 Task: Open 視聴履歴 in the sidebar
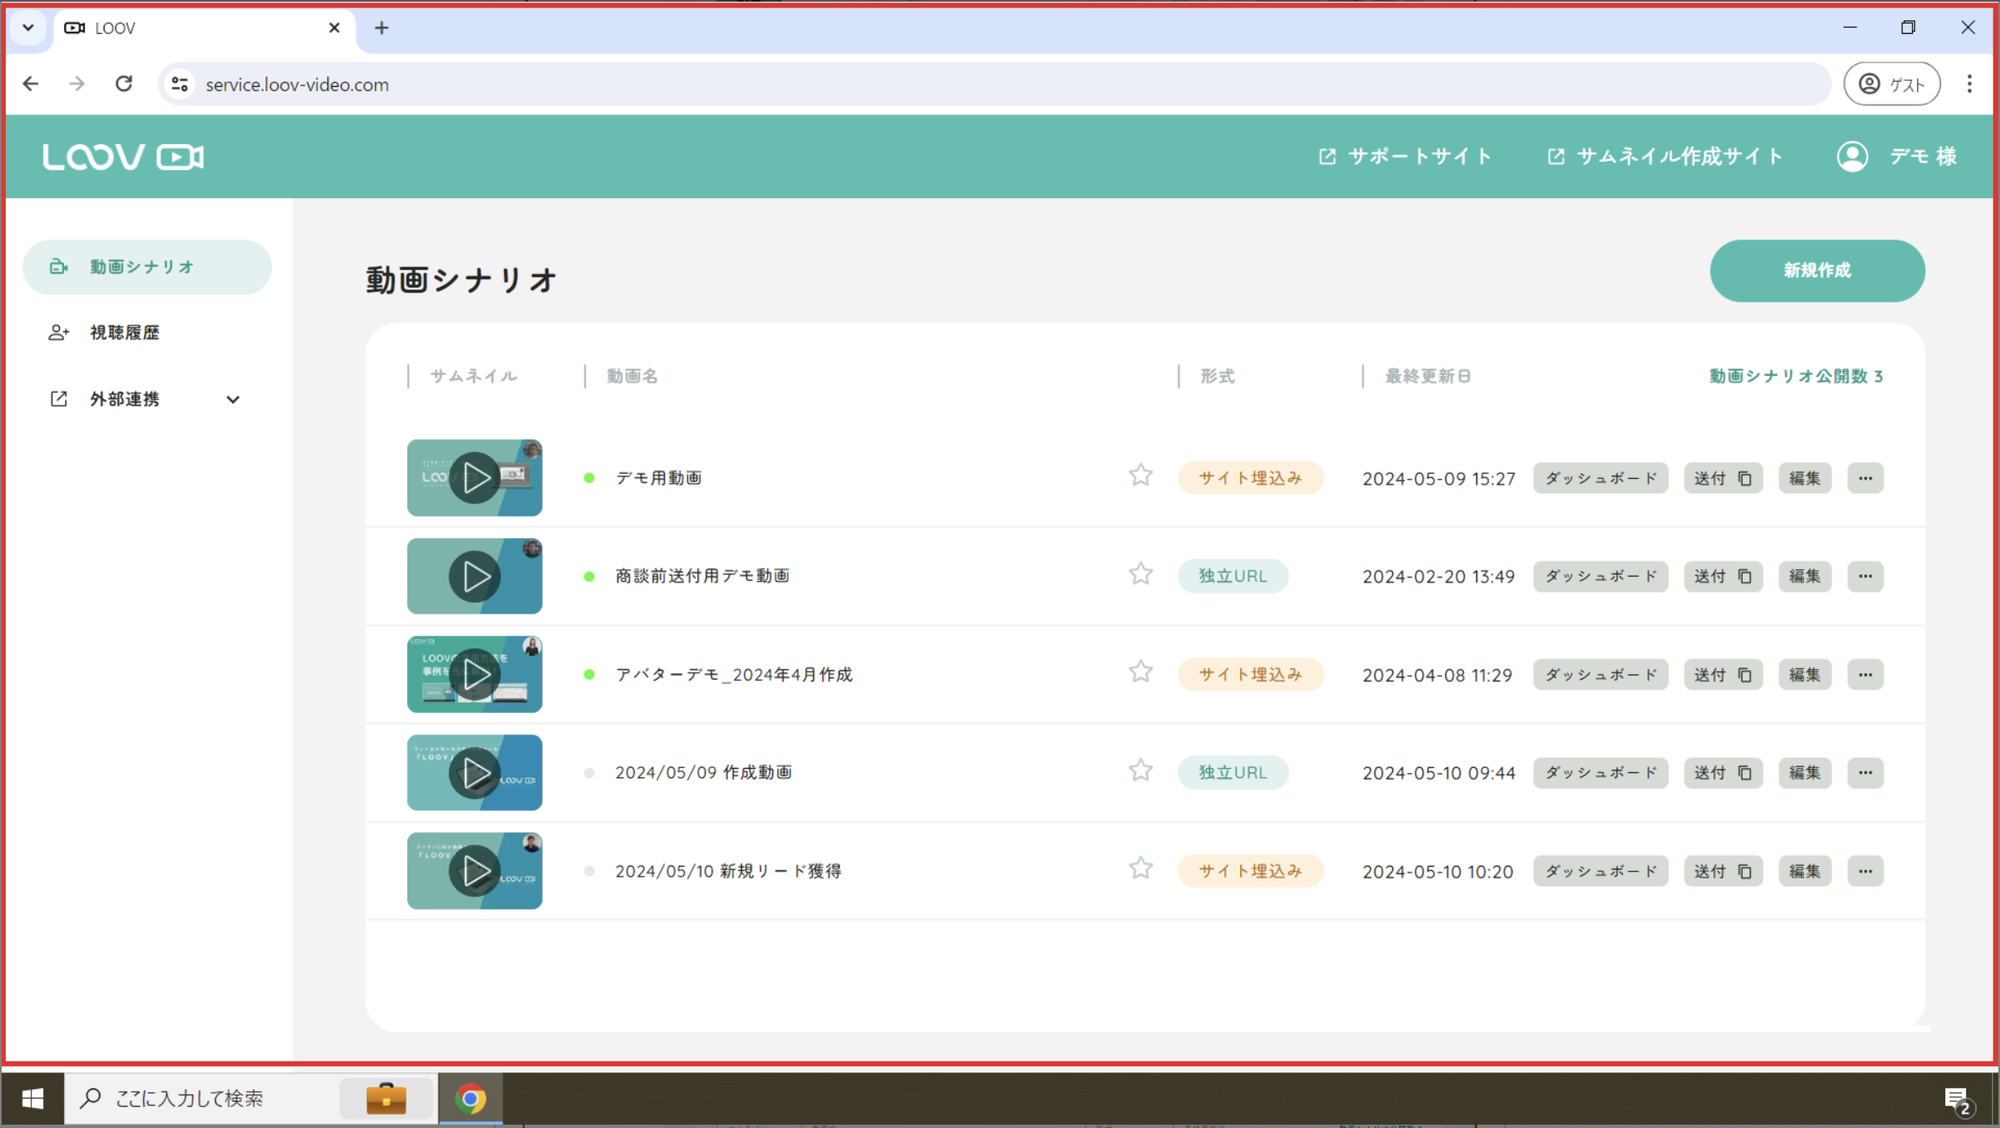124,333
